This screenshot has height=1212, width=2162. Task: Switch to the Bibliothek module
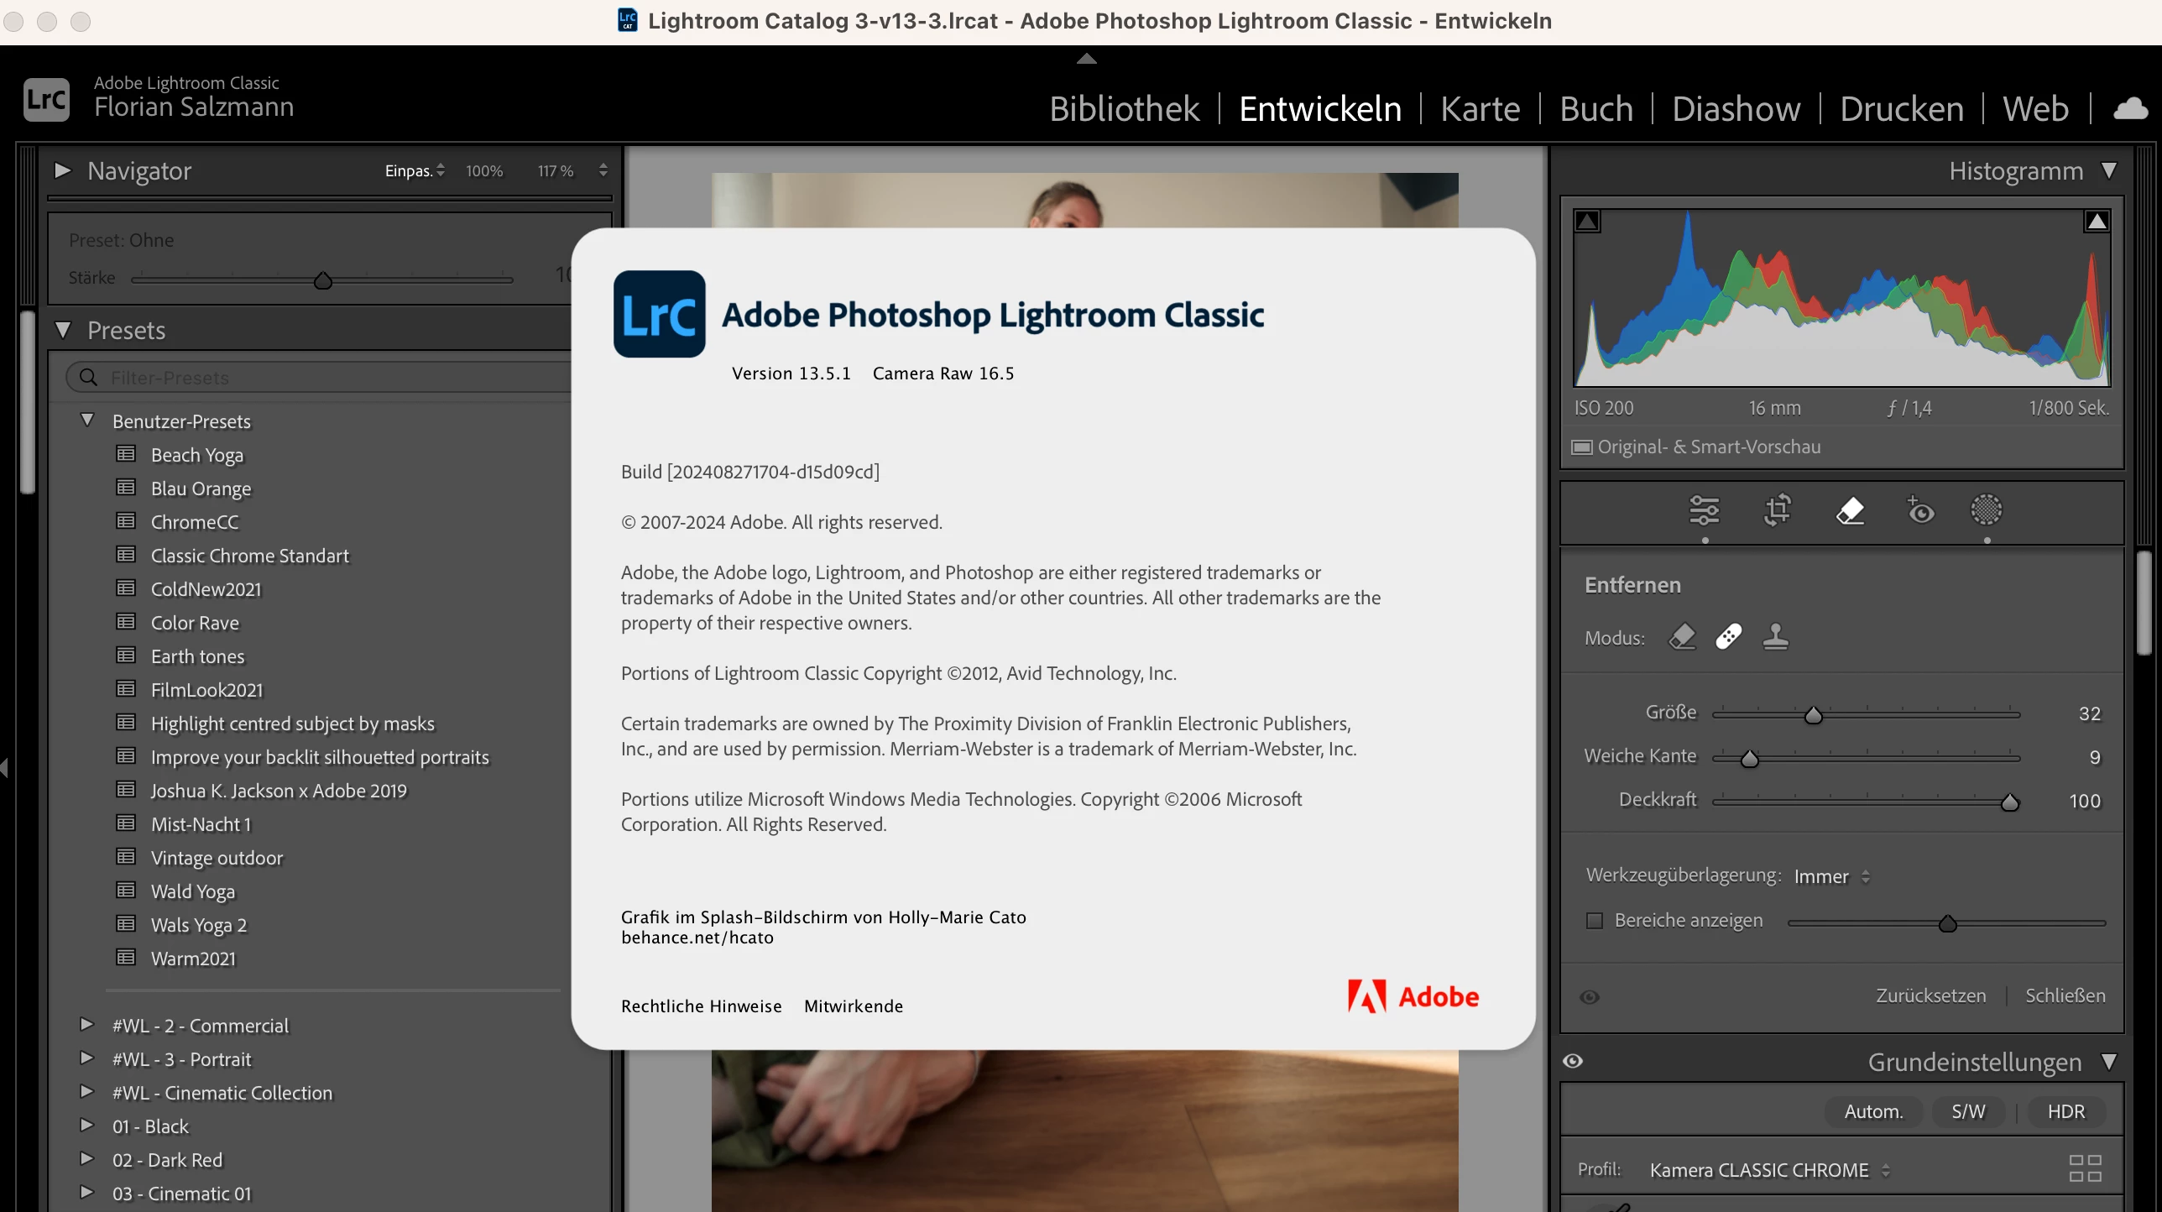(x=1124, y=109)
